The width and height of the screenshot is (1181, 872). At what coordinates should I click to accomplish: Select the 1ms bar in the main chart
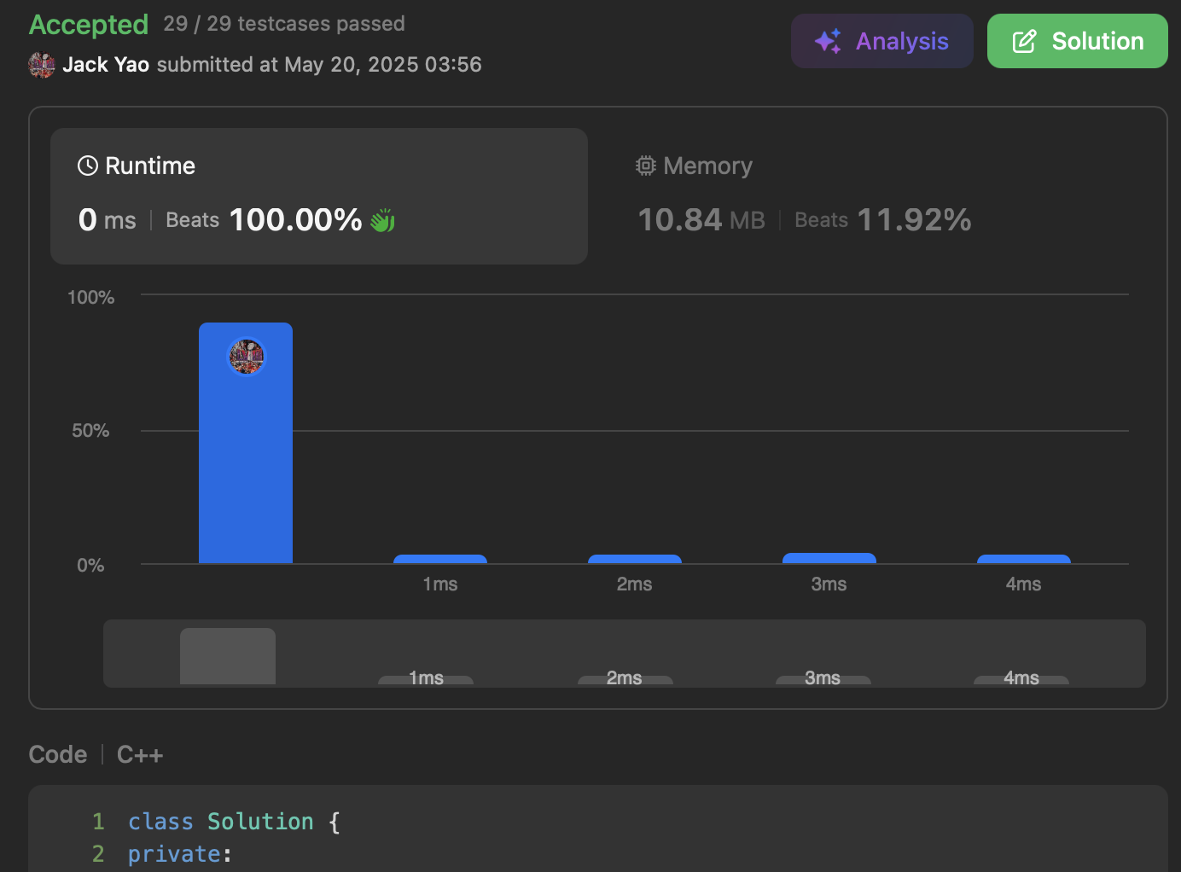click(440, 559)
